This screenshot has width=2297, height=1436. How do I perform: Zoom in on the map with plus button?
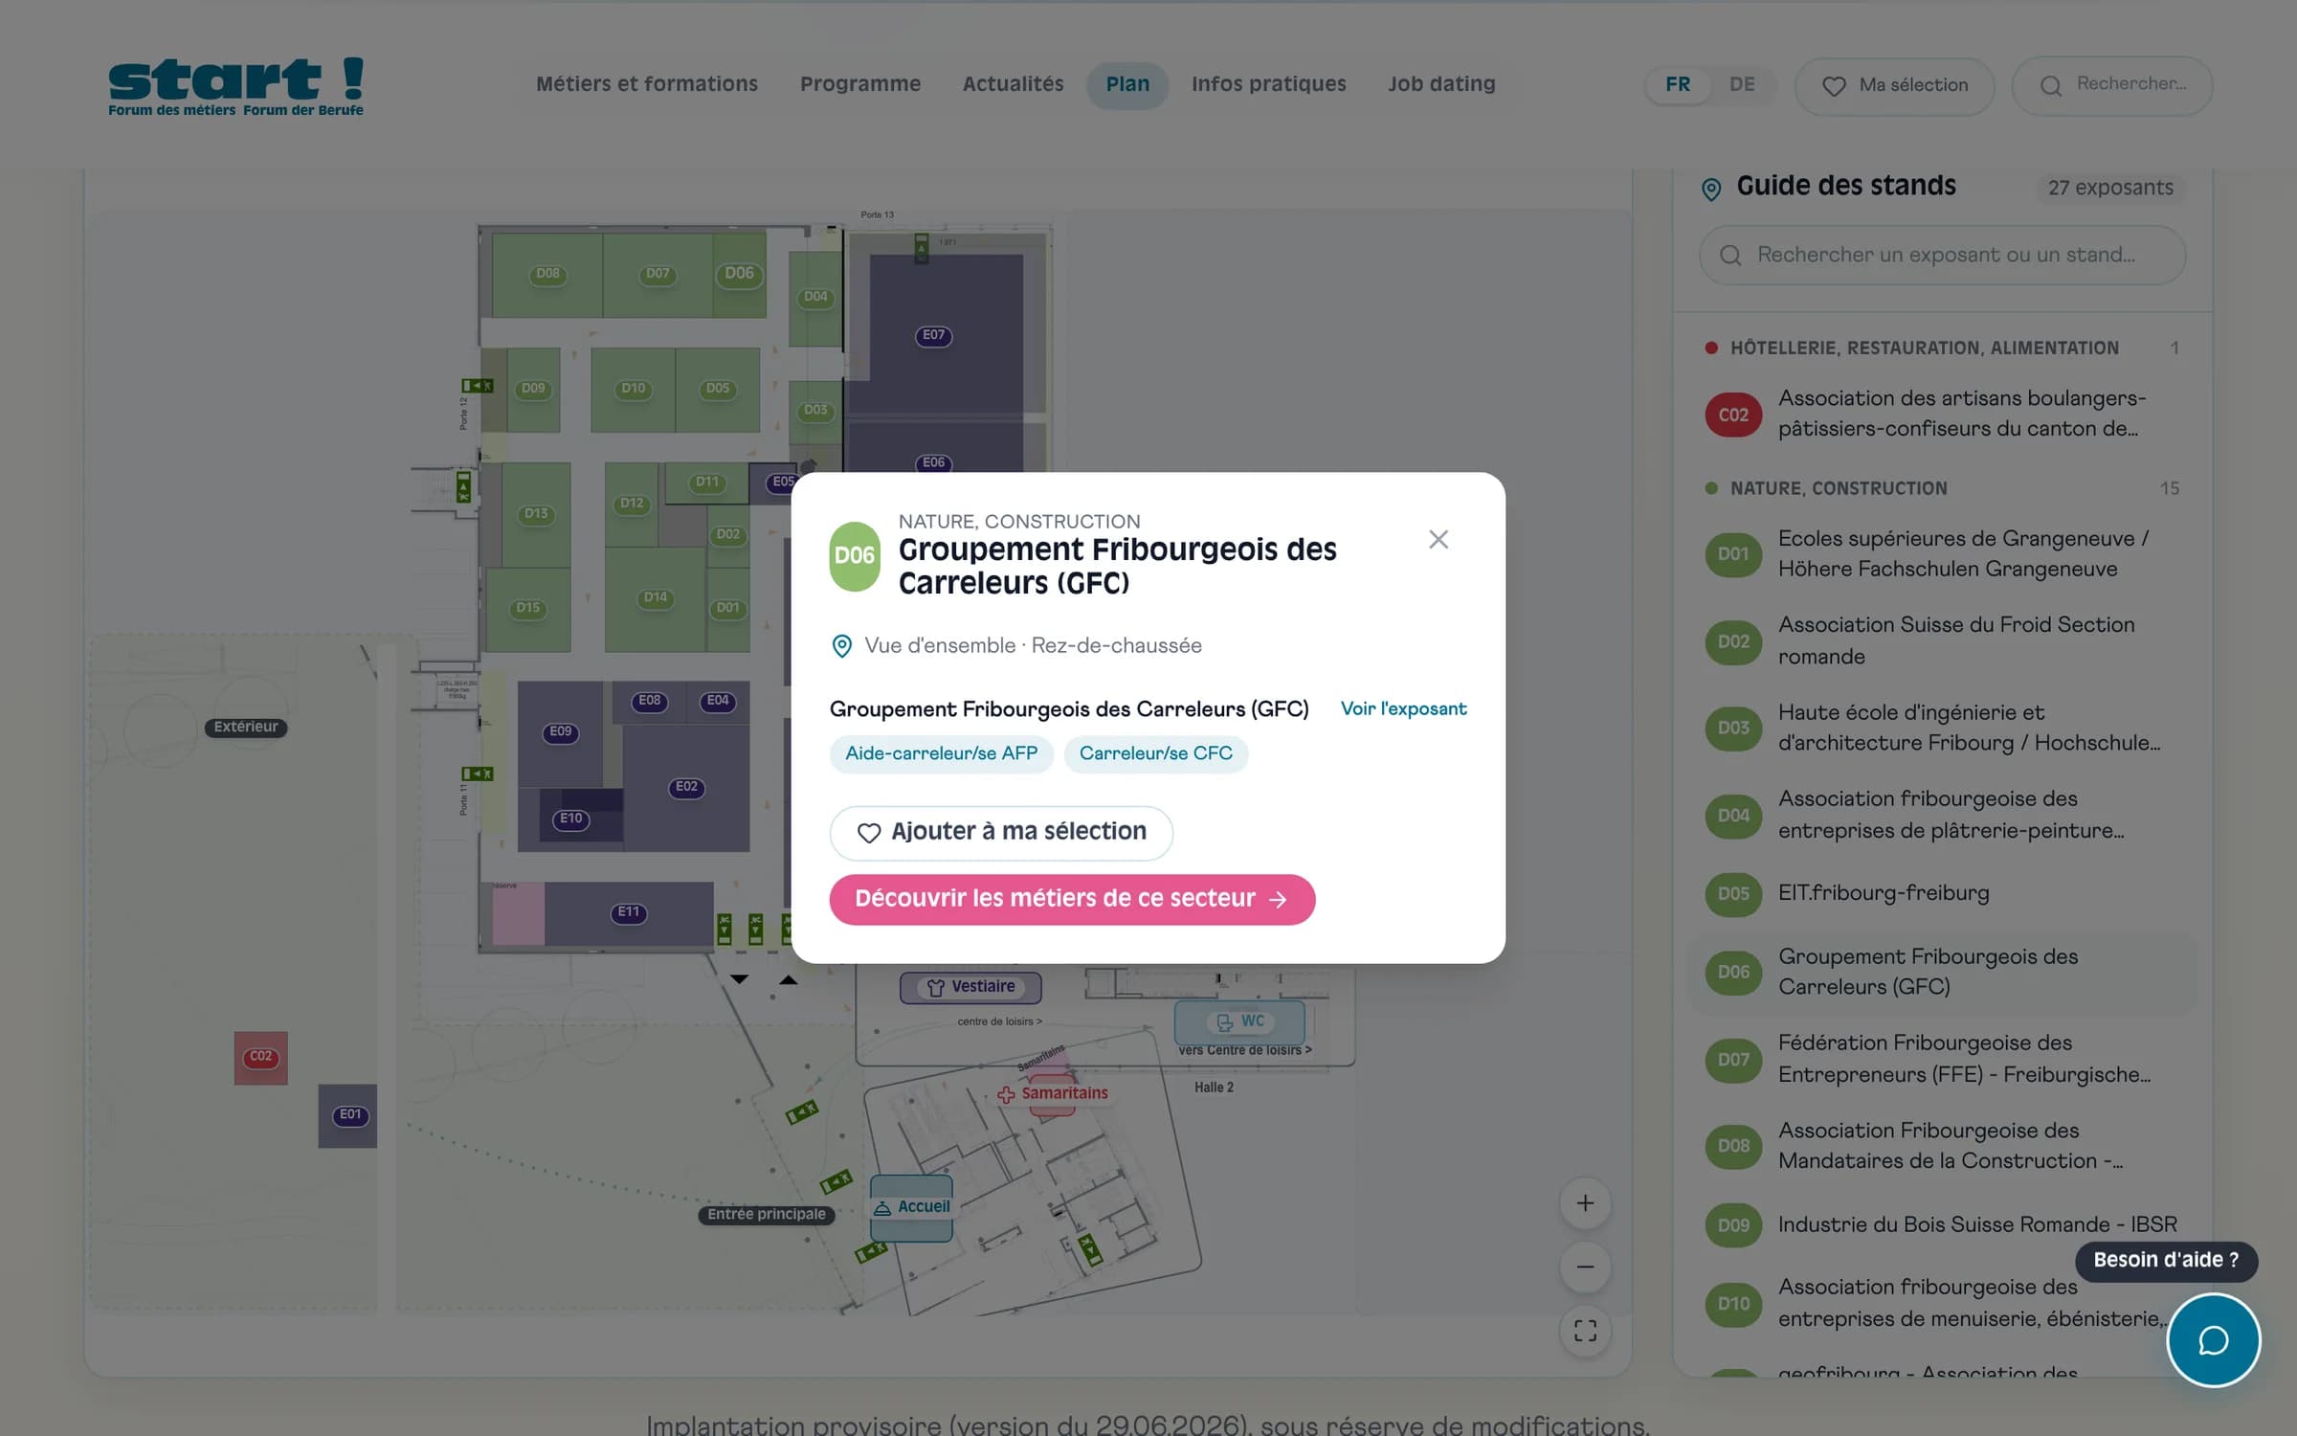coord(1585,1202)
